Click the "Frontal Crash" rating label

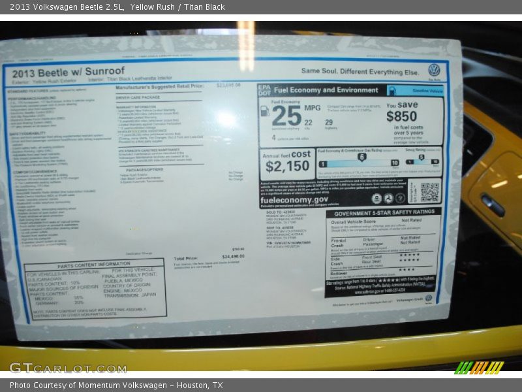pyautogui.click(x=339, y=242)
